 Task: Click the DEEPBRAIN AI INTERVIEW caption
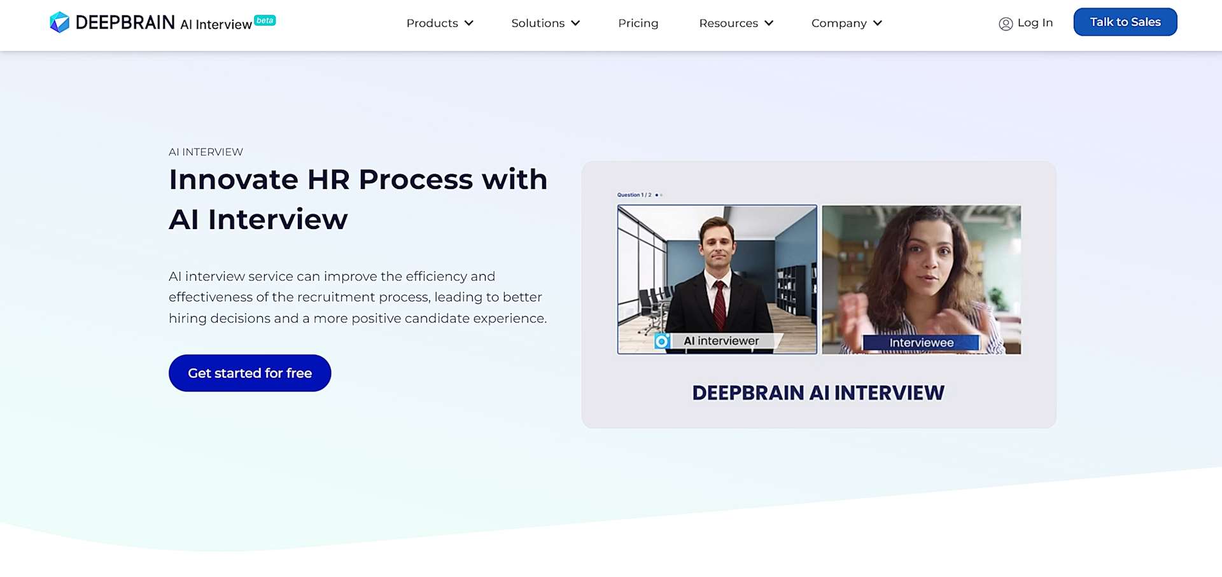click(x=818, y=393)
